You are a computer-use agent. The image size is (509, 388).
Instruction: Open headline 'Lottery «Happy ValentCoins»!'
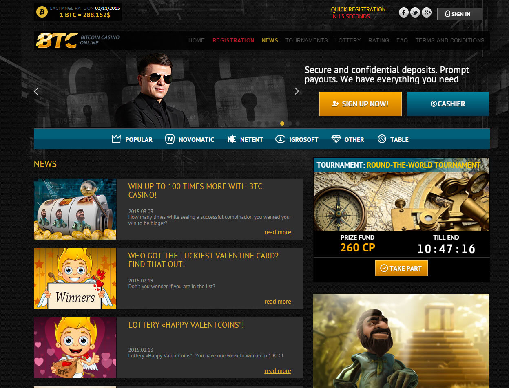point(186,325)
